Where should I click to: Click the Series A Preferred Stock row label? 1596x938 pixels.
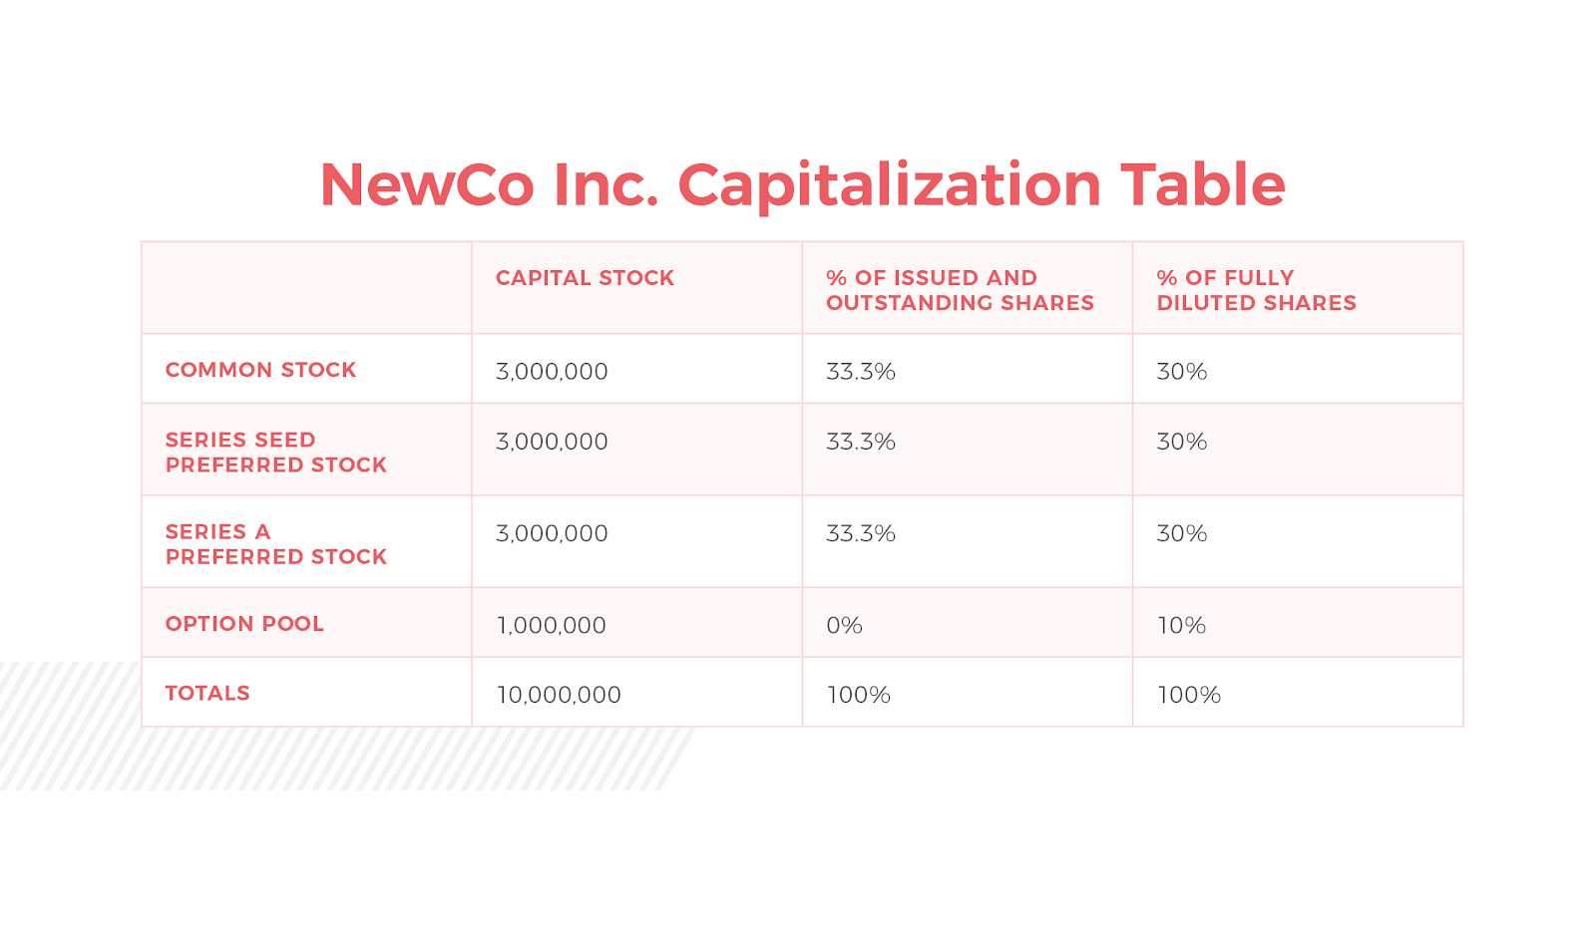[275, 544]
